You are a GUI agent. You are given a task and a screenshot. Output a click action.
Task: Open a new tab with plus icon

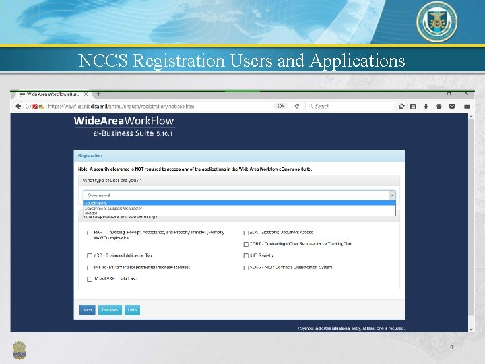click(98, 94)
